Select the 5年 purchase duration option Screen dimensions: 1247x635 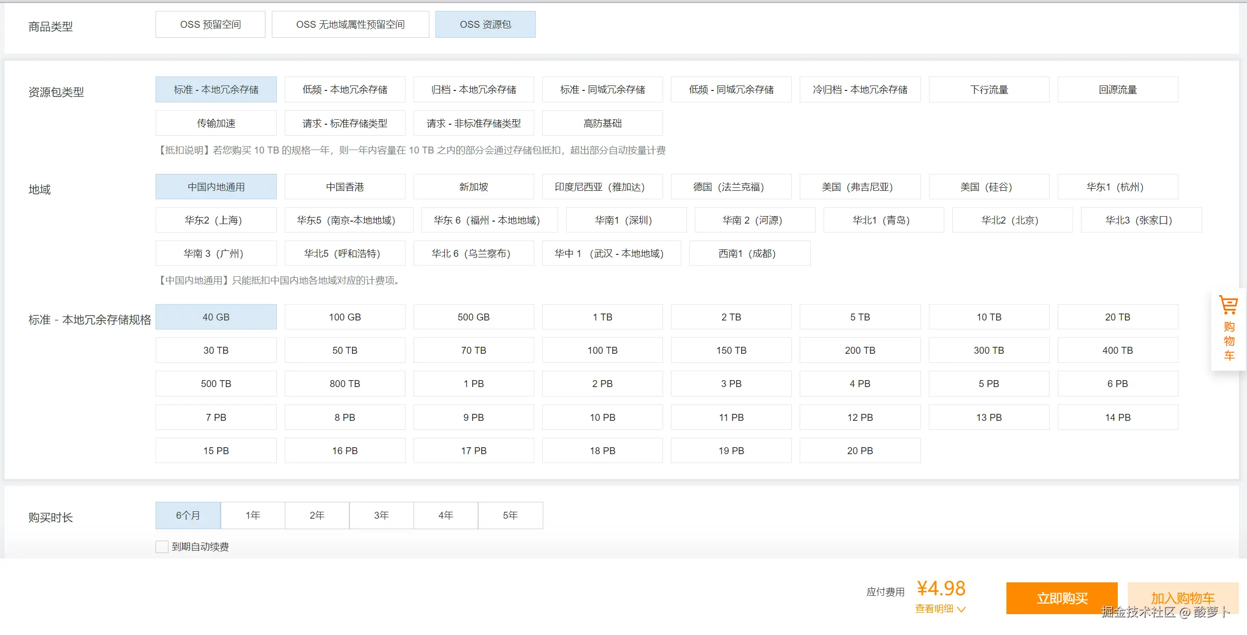tap(510, 515)
